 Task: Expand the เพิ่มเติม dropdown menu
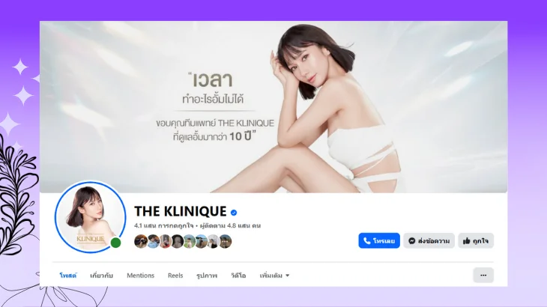pos(274,276)
